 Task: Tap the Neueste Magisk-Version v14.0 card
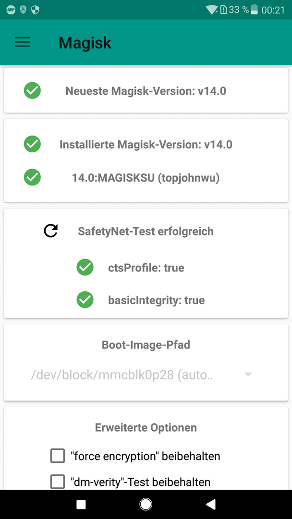146,91
